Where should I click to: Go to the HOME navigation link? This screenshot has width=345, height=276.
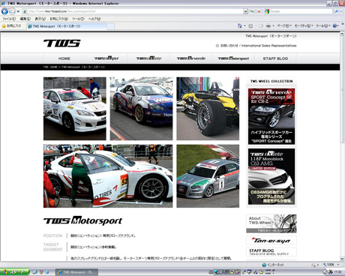pyautogui.click(x=64, y=58)
